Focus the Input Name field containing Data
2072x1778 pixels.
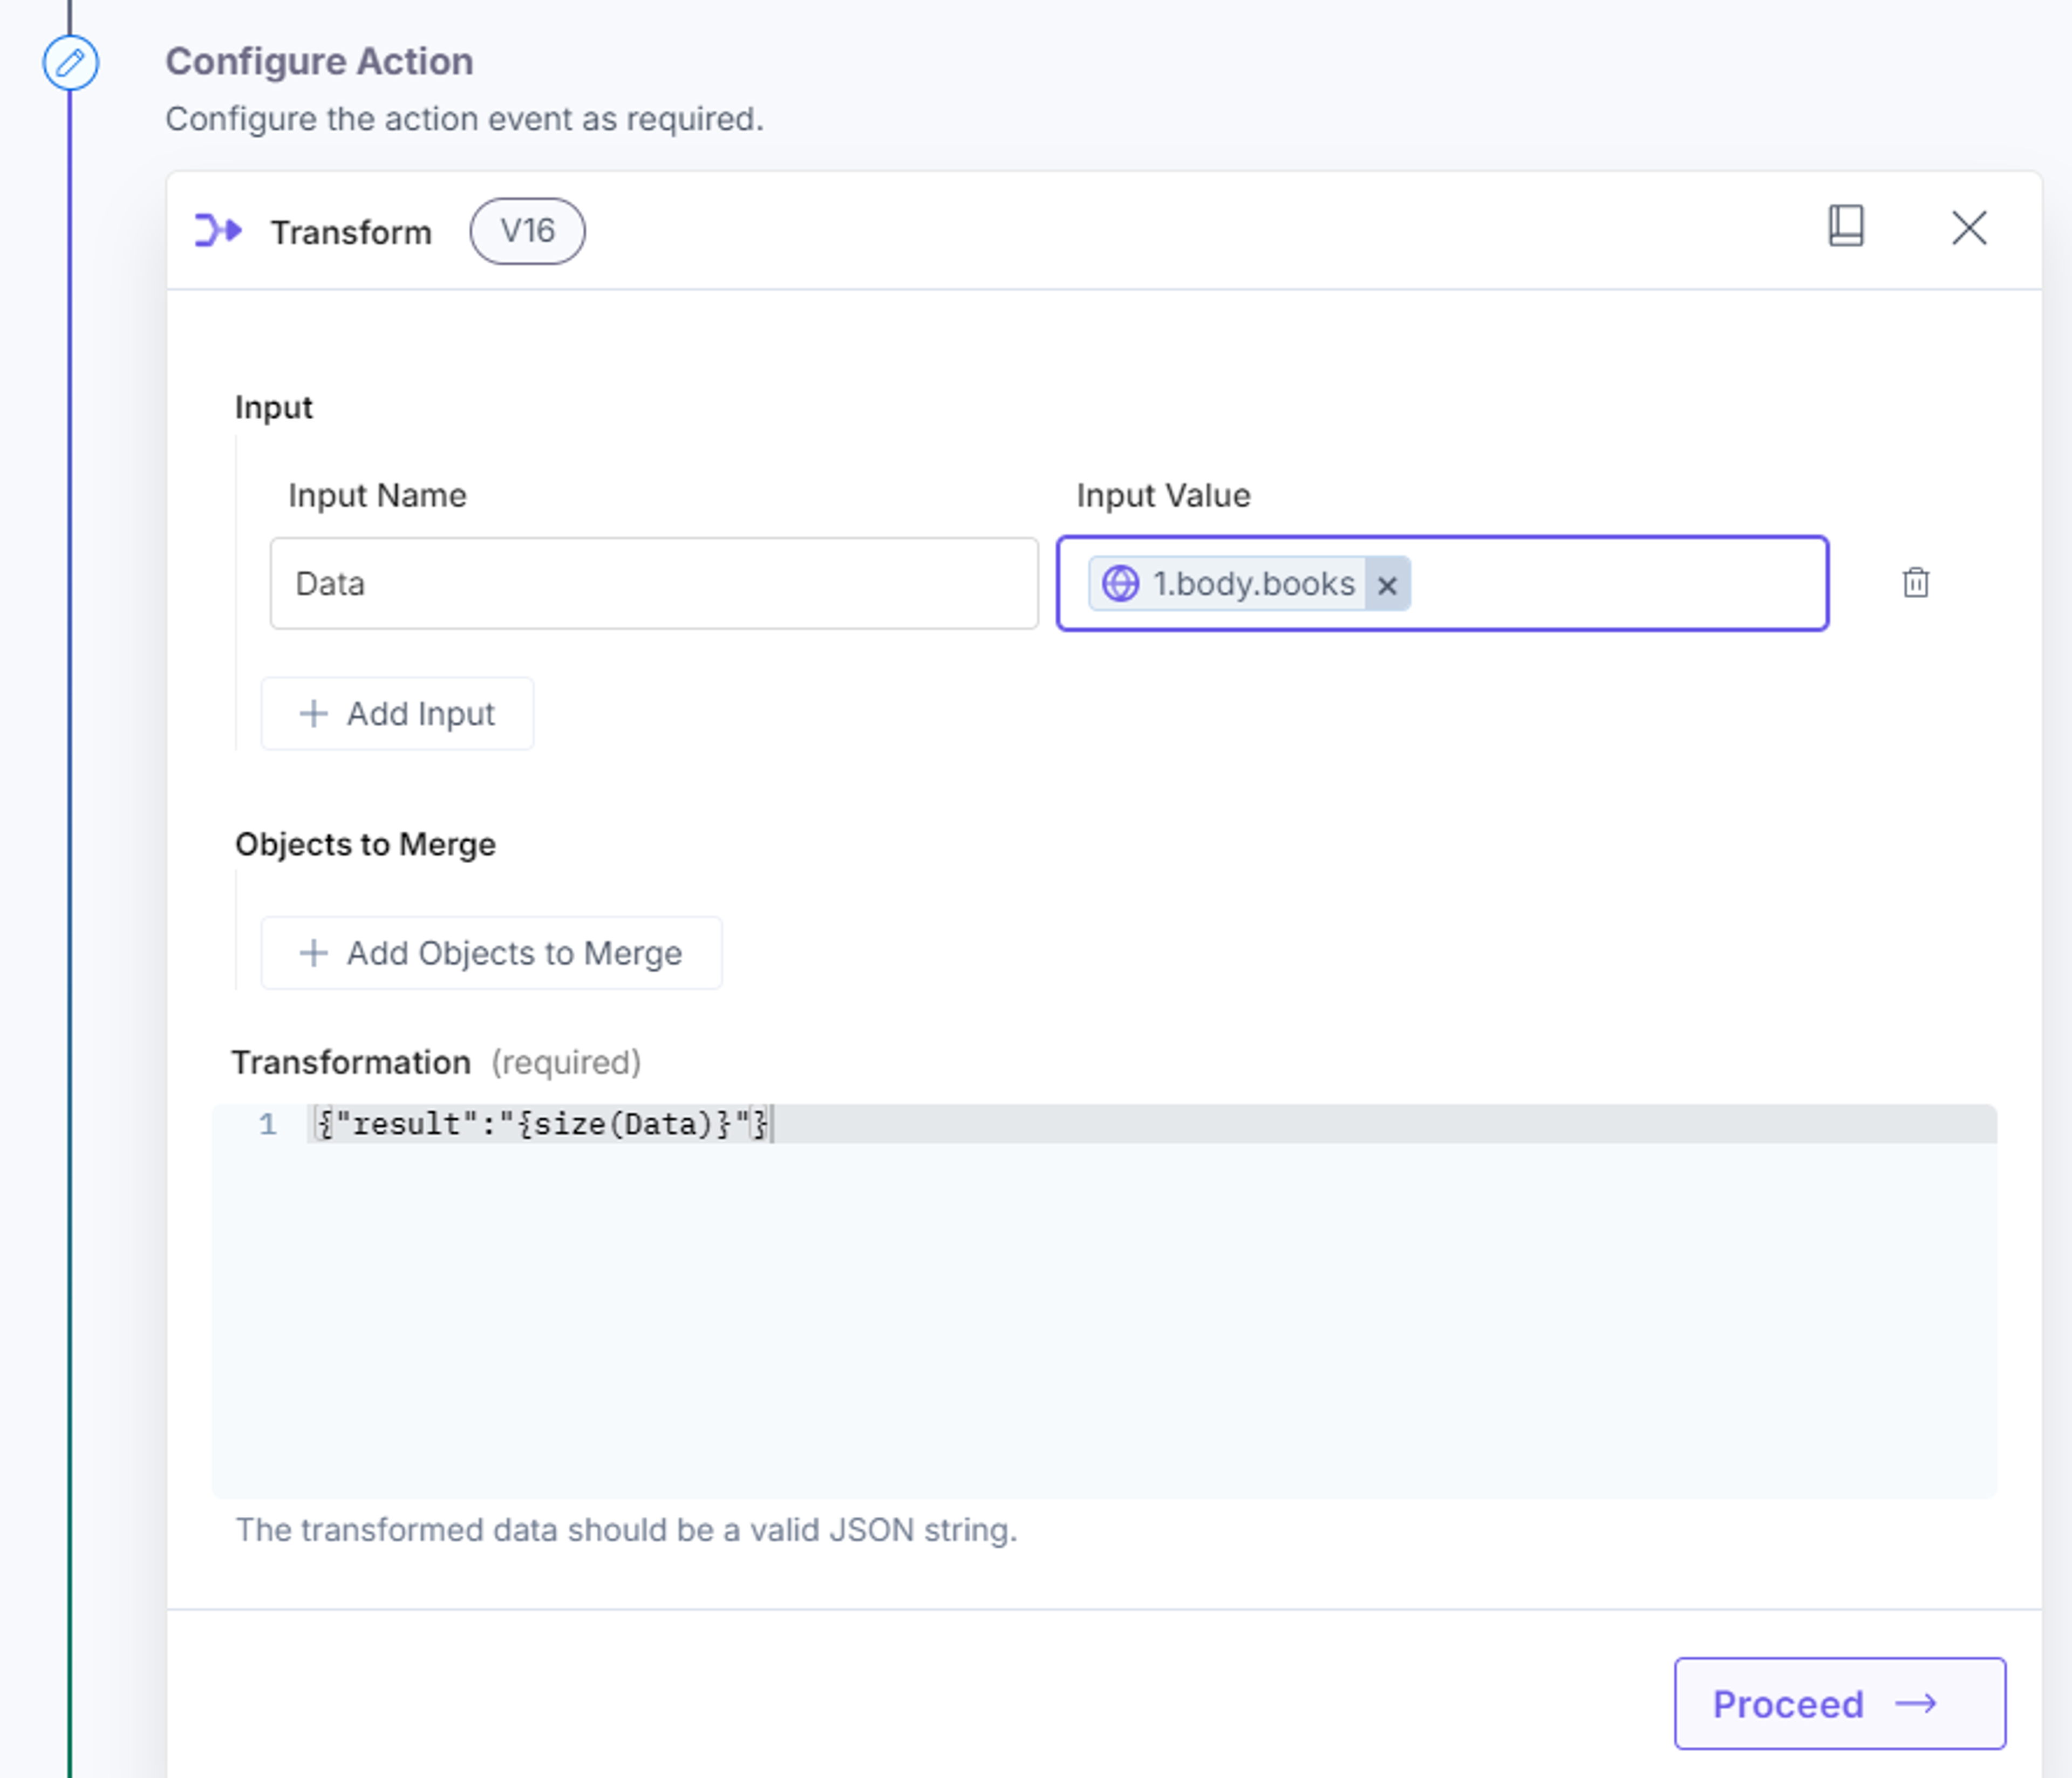pos(654,584)
